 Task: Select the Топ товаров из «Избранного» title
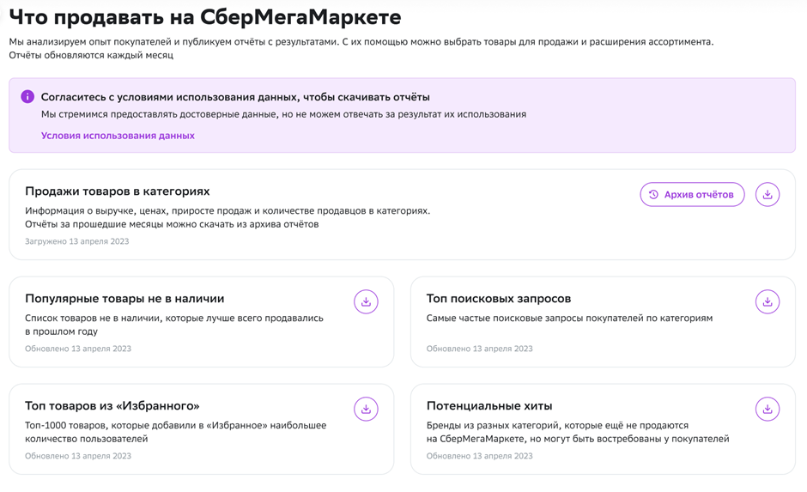[112, 406]
